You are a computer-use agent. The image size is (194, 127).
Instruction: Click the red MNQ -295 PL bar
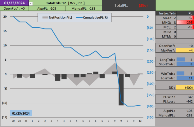tap(185, 23)
